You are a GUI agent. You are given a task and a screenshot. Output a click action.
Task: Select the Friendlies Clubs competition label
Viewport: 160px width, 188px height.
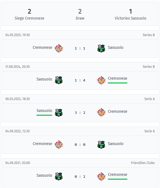click(x=143, y=163)
